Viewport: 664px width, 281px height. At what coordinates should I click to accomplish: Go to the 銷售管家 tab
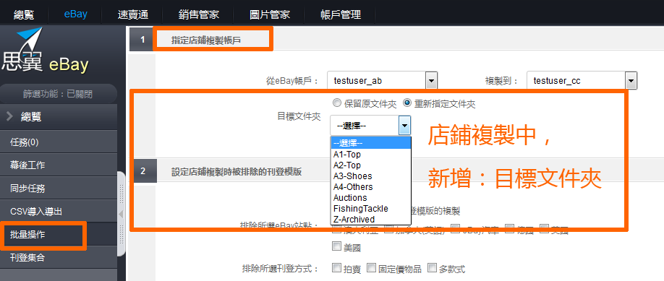tap(199, 14)
